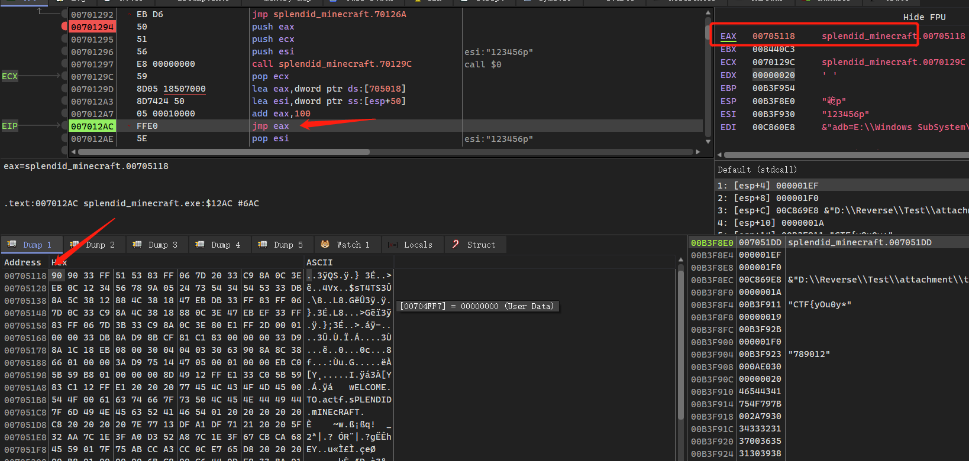The width and height of the screenshot is (969, 461).
Task: Select 'lea esi,dword ptr ss:[esp+50]' instruction
Action: click(x=329, y=101)
